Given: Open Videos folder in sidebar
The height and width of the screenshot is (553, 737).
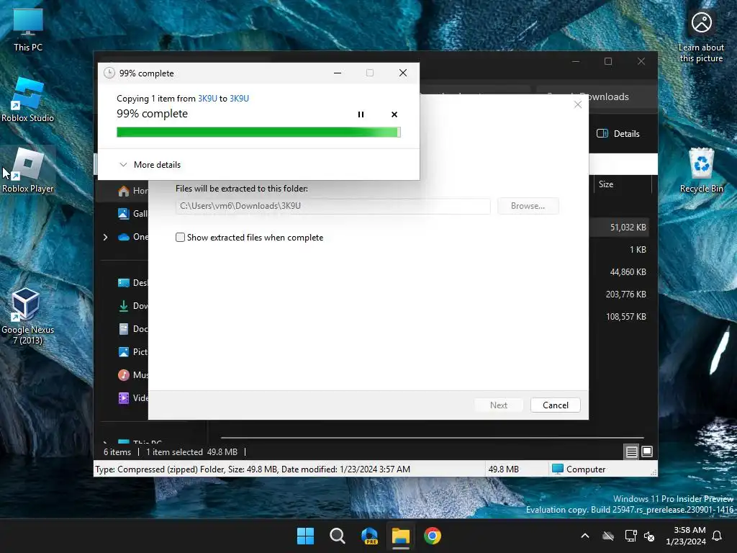Looking at the screenshot, I should click(x=132, y=397).
